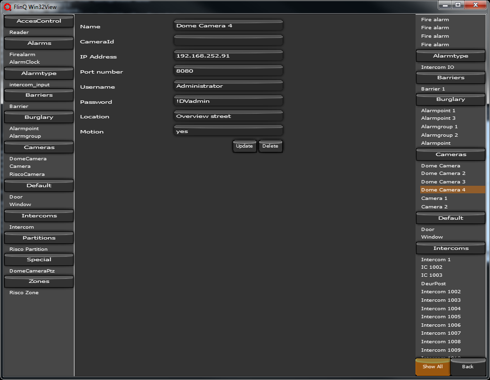Select Camera 1 in right list

click(x=434, y=198)
